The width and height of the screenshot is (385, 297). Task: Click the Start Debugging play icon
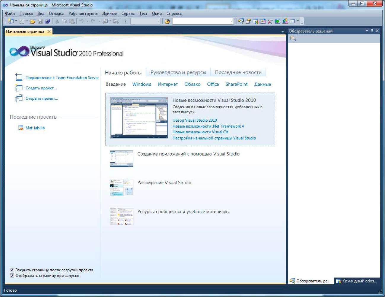126,21
